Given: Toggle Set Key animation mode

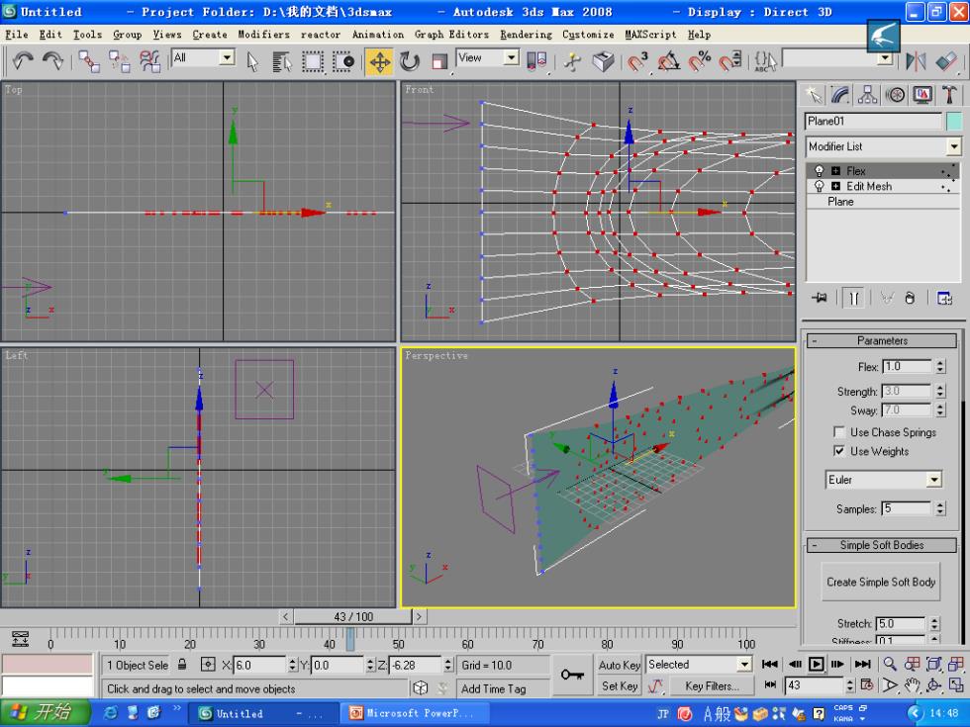Looking at the screenshot, I should click(620, 685).
